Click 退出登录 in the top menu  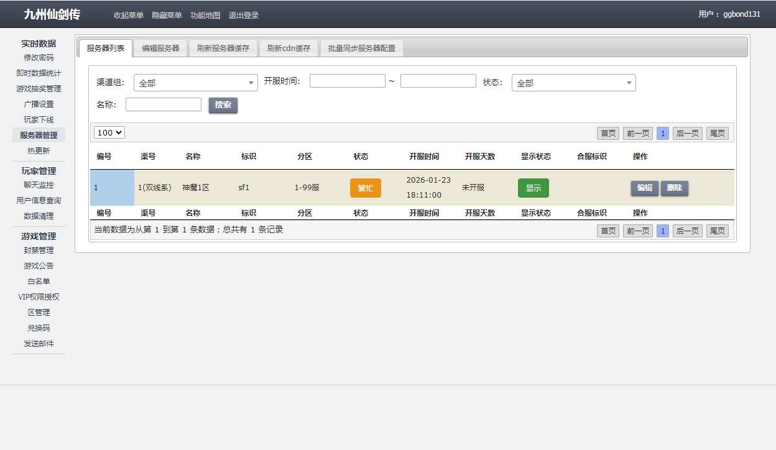click(244, 16)
